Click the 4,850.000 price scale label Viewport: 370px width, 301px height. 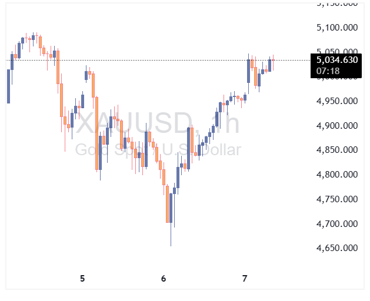tap(336, 150)
